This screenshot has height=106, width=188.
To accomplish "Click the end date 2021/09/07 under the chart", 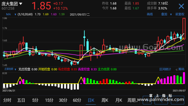I will point(179,91).
